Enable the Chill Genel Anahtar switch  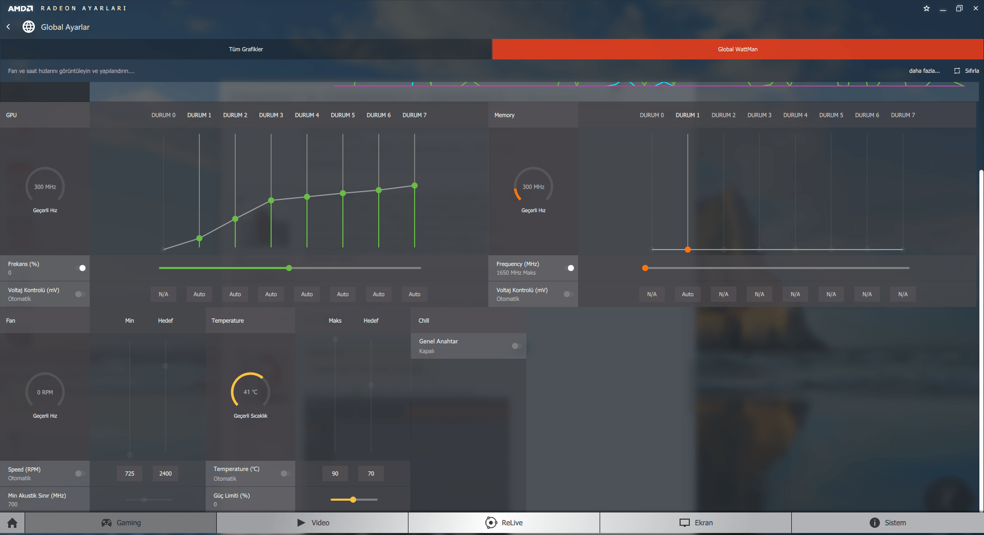click(517, 346)
